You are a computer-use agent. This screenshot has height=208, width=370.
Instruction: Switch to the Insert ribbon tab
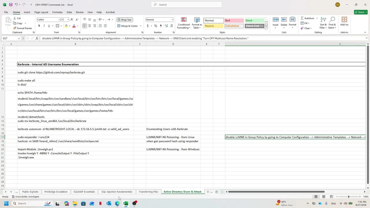pos(27,12)
